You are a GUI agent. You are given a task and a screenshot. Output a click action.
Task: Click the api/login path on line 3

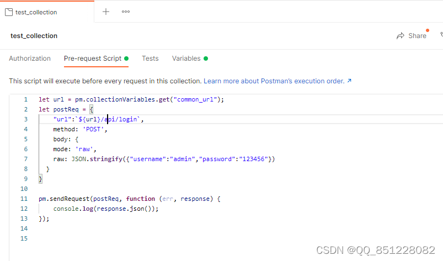click(121, 120)
